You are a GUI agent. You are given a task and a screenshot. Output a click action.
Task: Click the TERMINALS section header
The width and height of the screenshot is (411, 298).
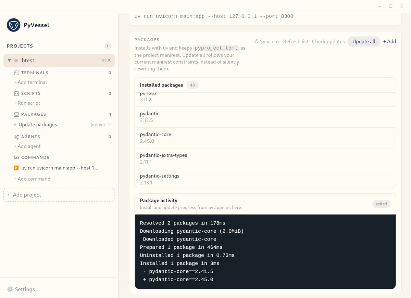(35, 73)
